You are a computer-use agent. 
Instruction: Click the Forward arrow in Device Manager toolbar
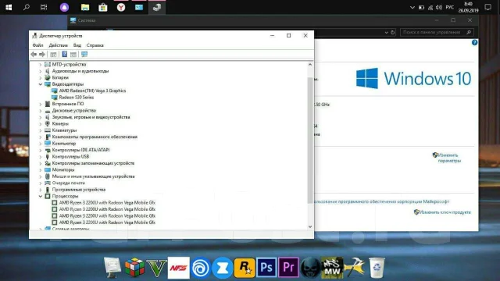(x=41, y=55)
